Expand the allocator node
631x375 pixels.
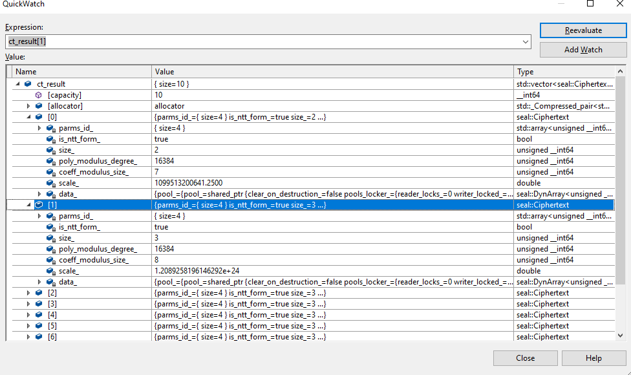click(28, 105)
